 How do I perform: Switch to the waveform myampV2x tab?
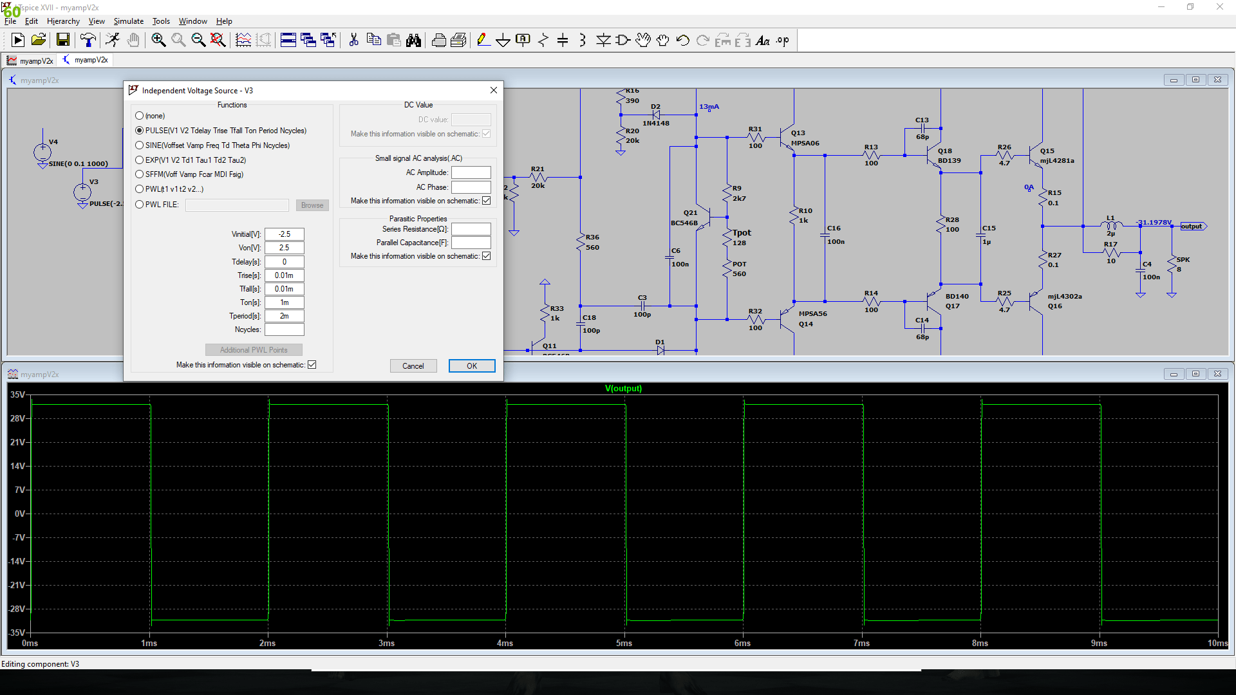point(30,60)
